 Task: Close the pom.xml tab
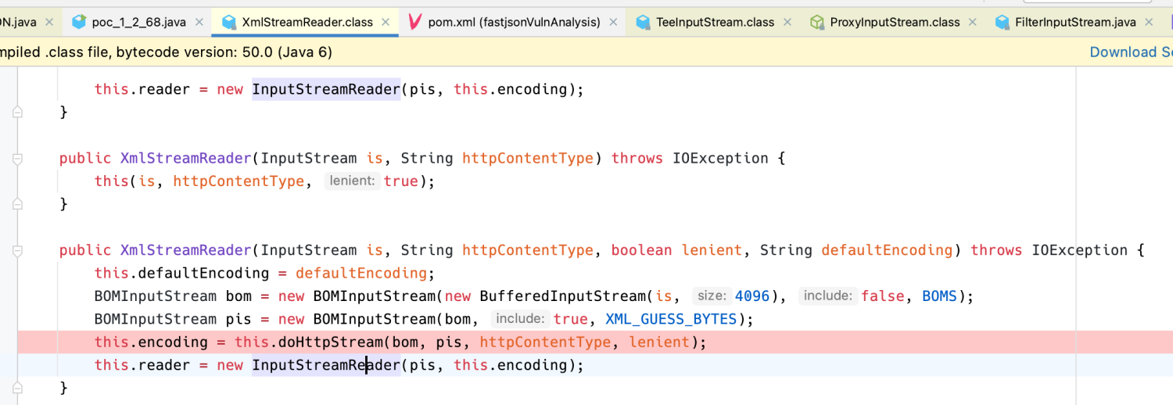click(x=613, y=22)
